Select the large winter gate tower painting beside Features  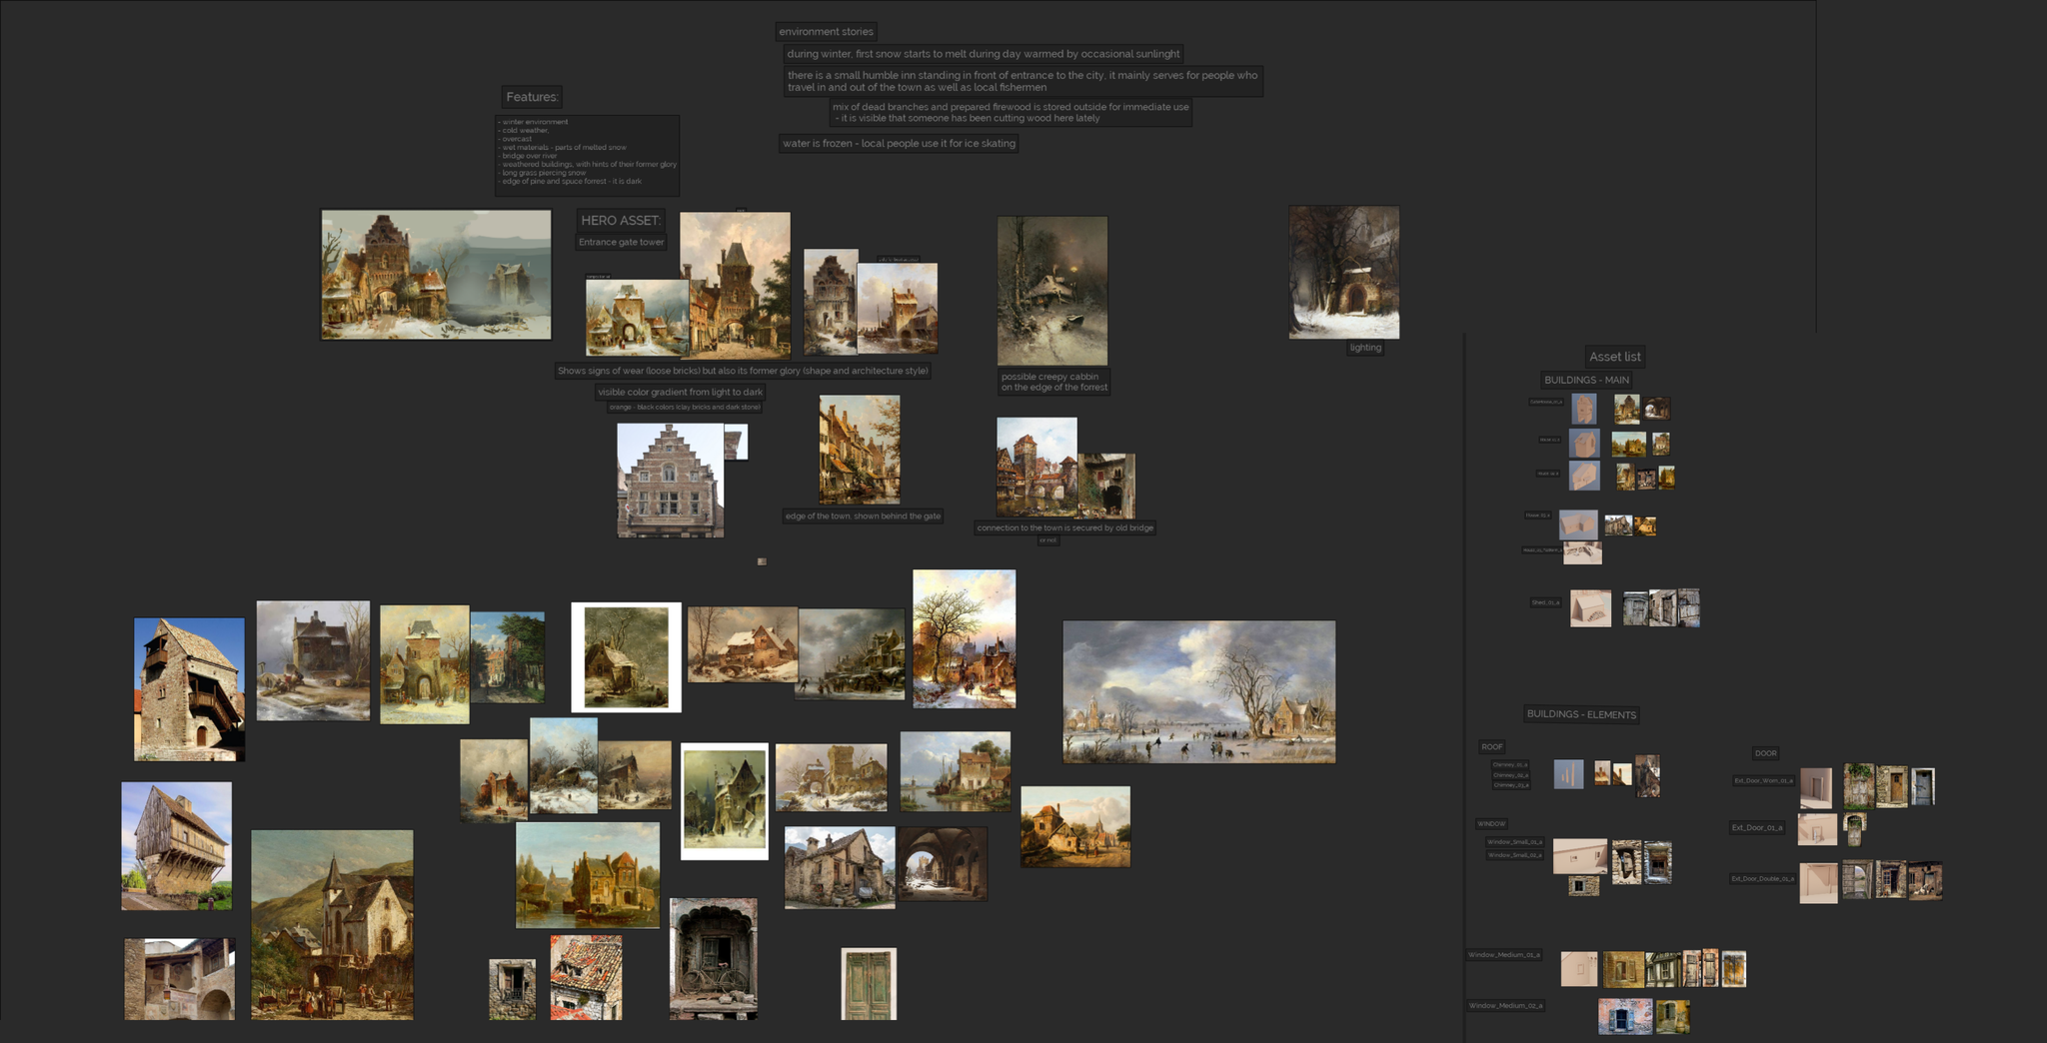[436, 274]
